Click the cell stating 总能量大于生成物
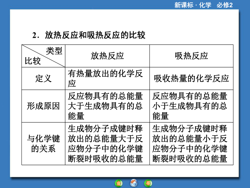Image resolution: width=250 pixels, height=188 pixels. (x=107, y=106)
